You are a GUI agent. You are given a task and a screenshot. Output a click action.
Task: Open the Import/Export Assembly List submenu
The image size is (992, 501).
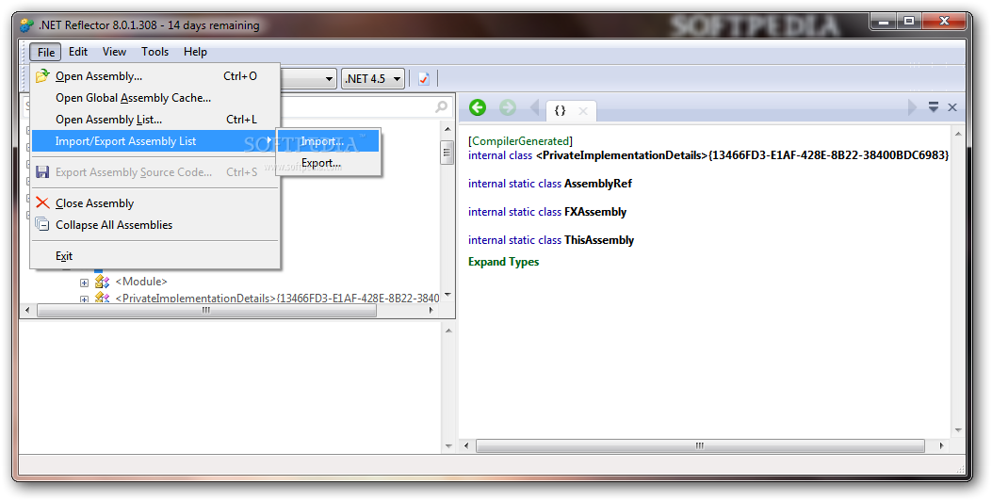pos(155,141)
